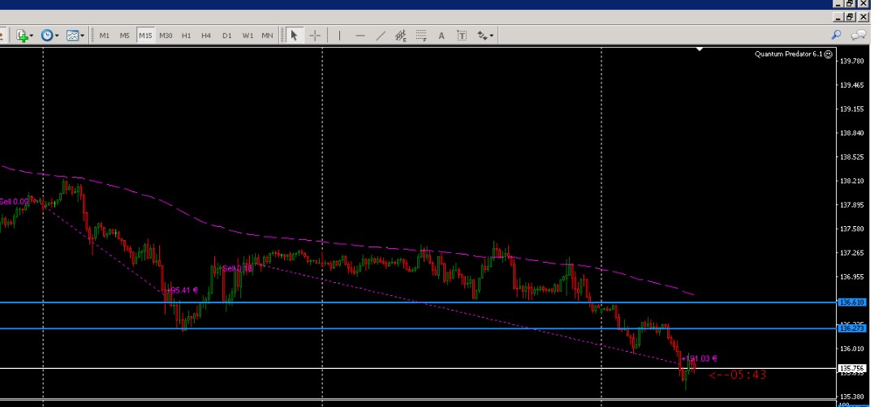Image resolution: width=883 pixels, height=407 pixels.
Task: Select the Text Label tool
Action: (x=462, y=36)
